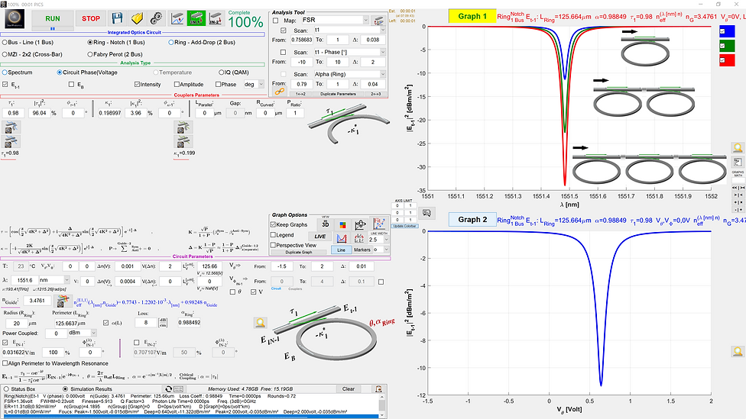Click lower waveguide icon above τ1=0.98
Screen dimensions: 746x419
click(11, 141)
